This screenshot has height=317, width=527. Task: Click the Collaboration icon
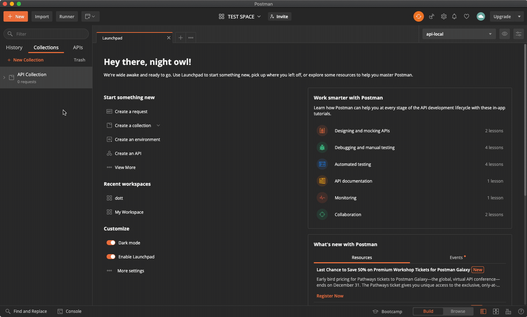pos(322,214)
